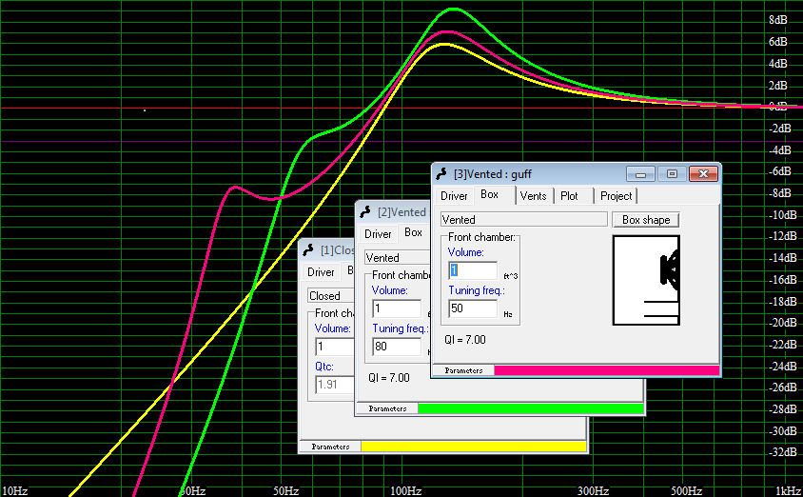Click the [3]Vented : guff title bar text
The height and width of the screenshot is (497, 803).
pos(493,174)
